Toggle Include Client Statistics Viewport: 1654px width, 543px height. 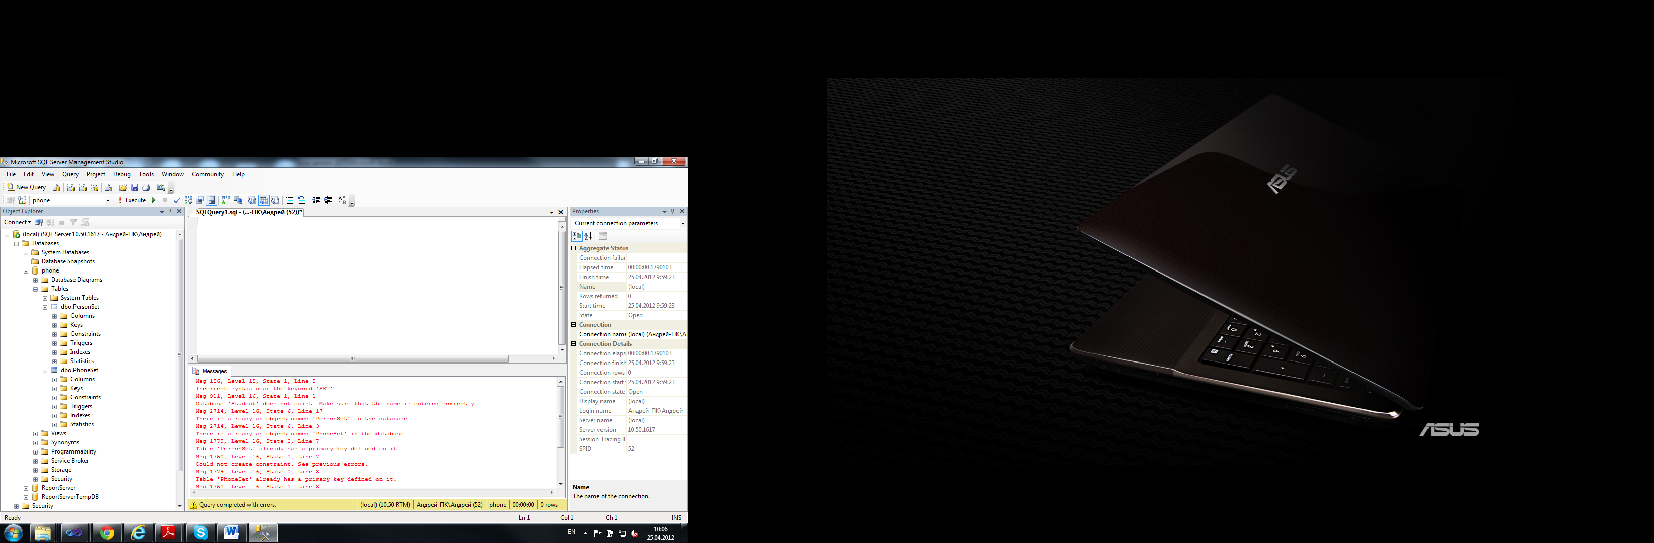[x=238, y=200]
